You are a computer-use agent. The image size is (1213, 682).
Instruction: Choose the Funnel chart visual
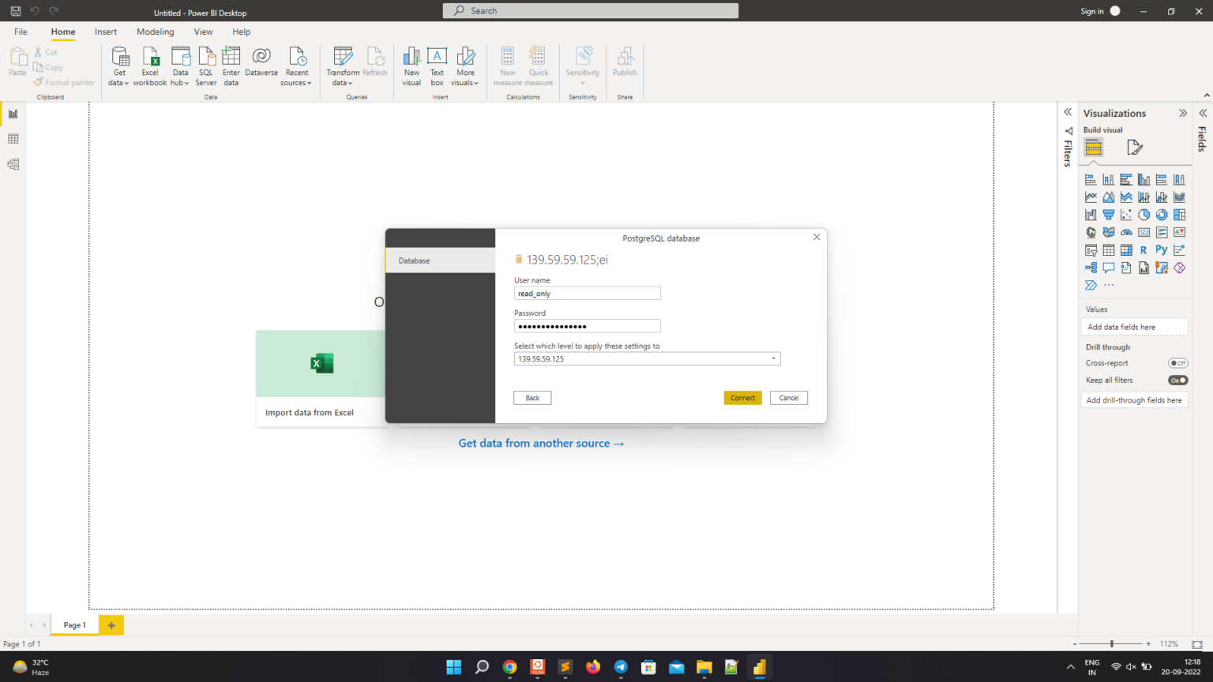1109,215
